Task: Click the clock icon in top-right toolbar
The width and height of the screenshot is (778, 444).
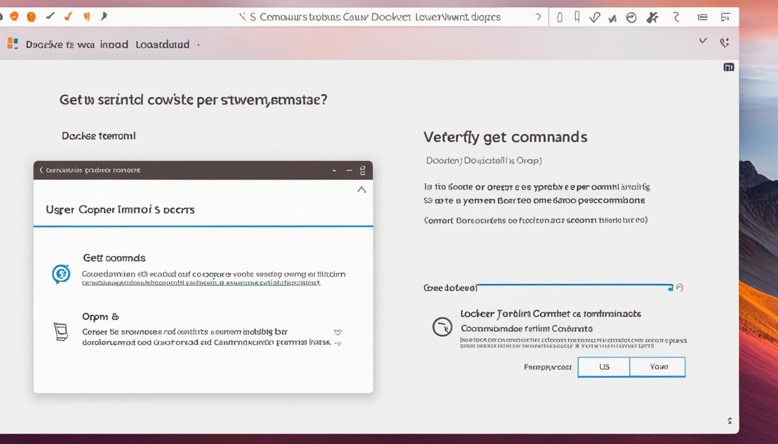Action: pyautogui.click(x=632, y=18)
